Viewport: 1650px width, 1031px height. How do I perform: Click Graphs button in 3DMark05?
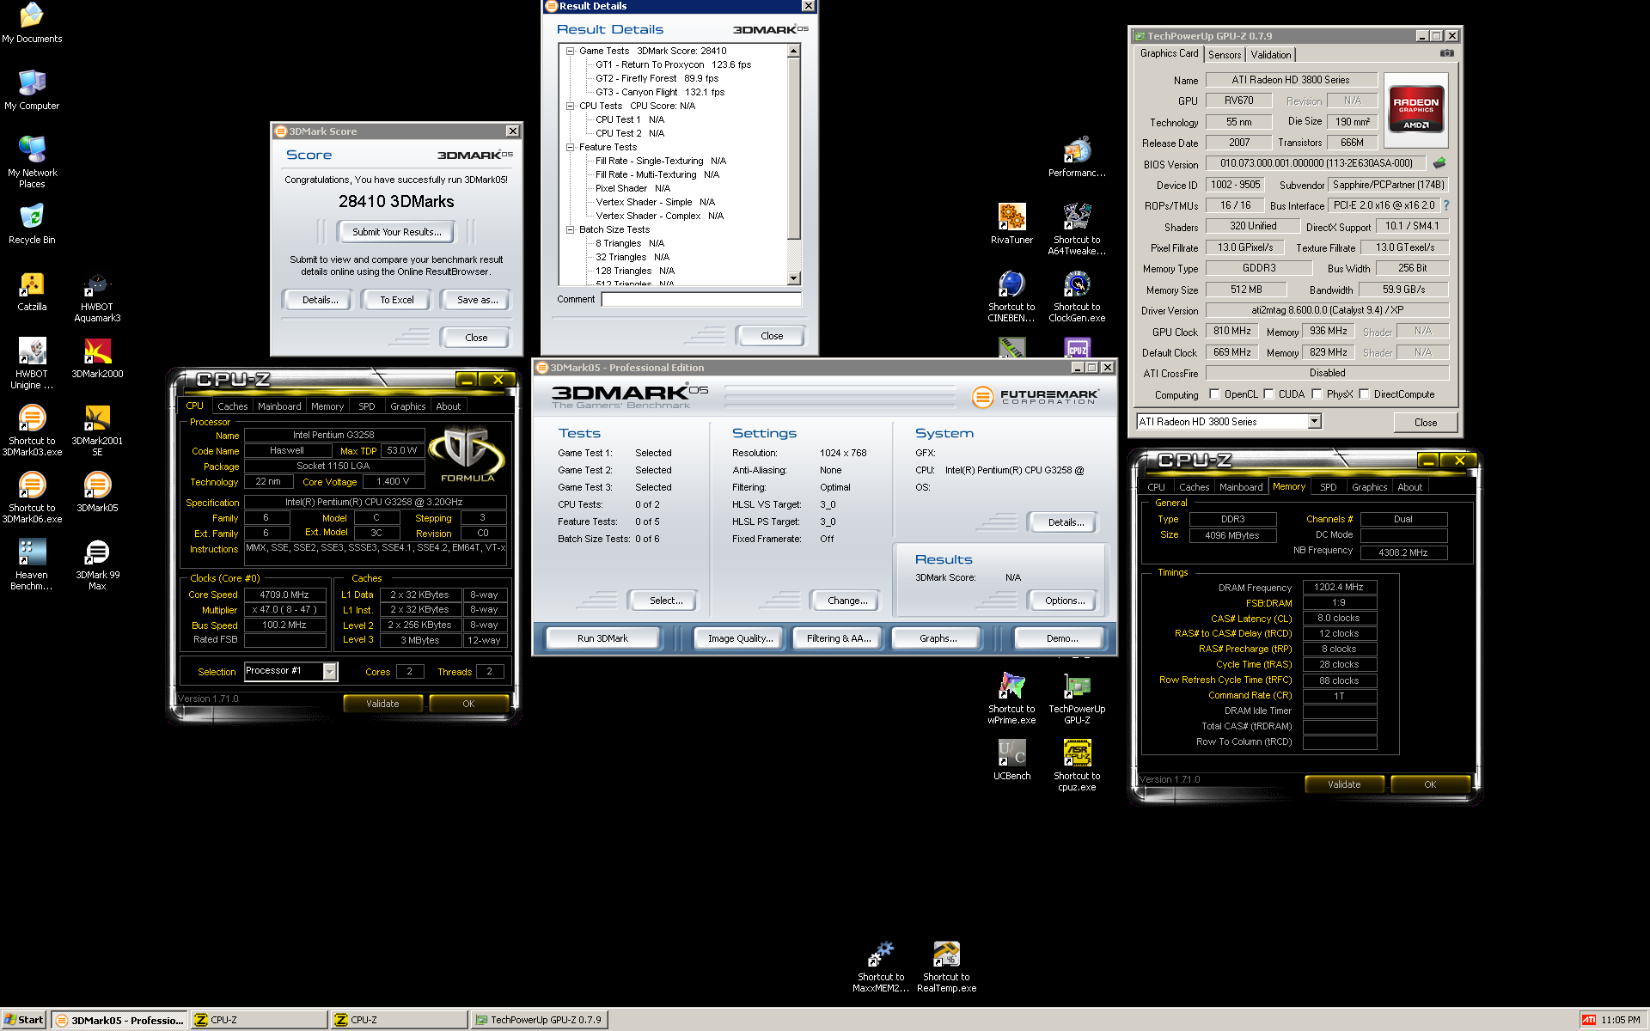click(938, 638)
